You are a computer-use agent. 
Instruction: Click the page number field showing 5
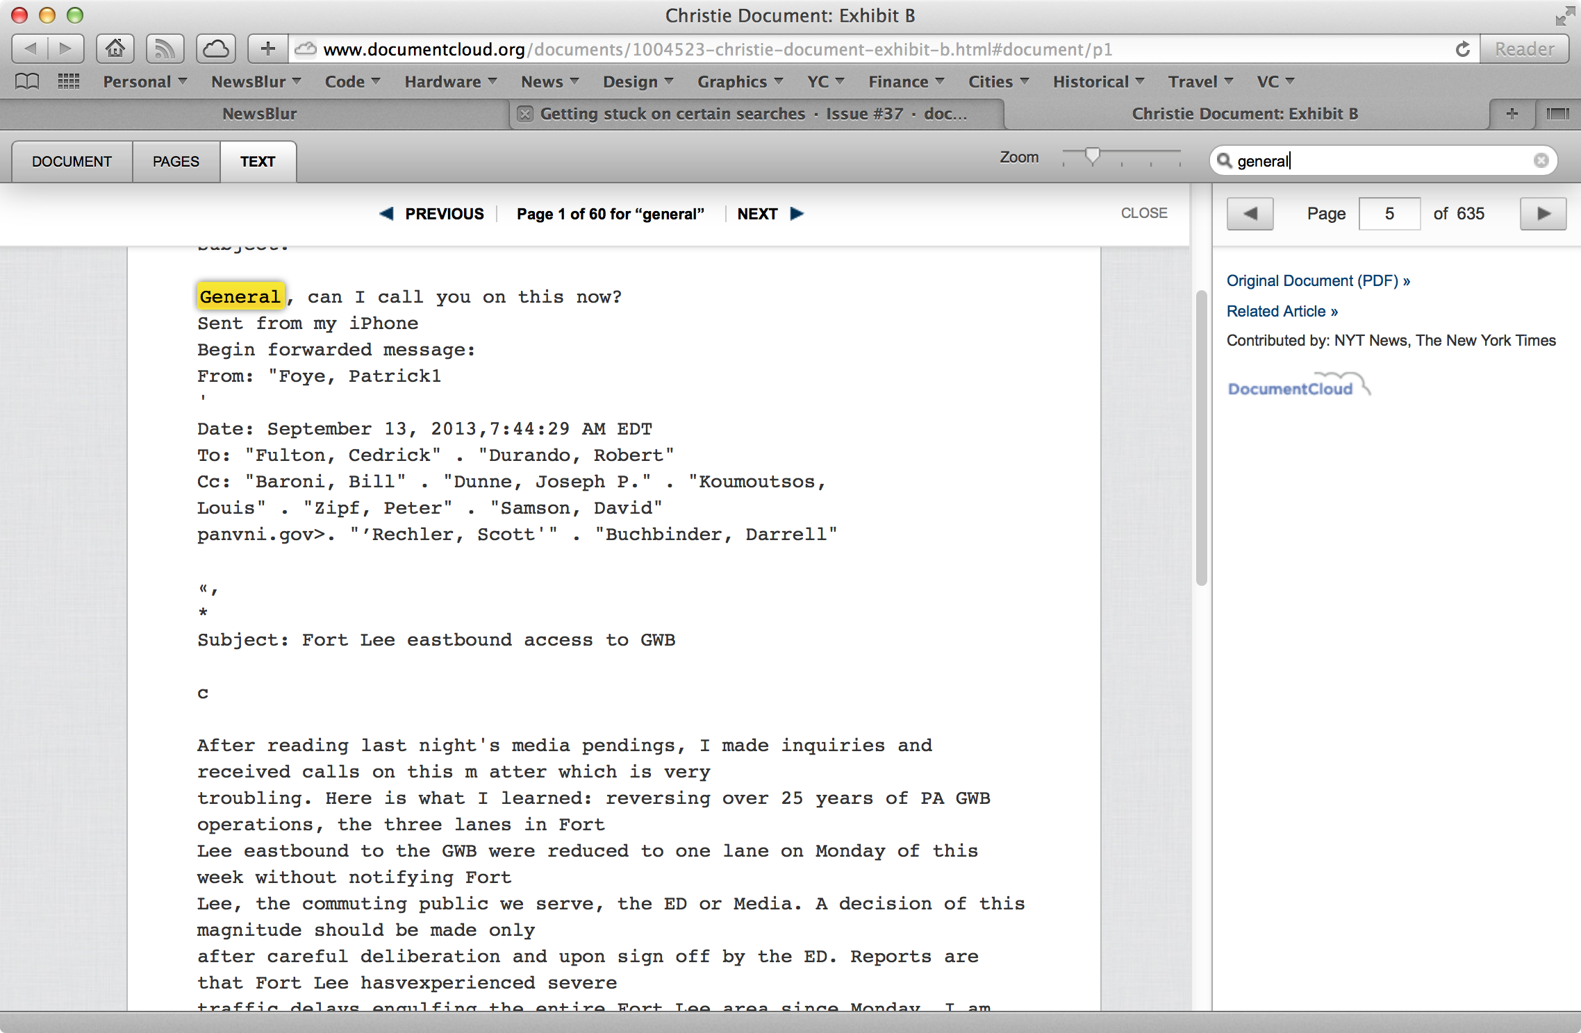(1389, 213)
